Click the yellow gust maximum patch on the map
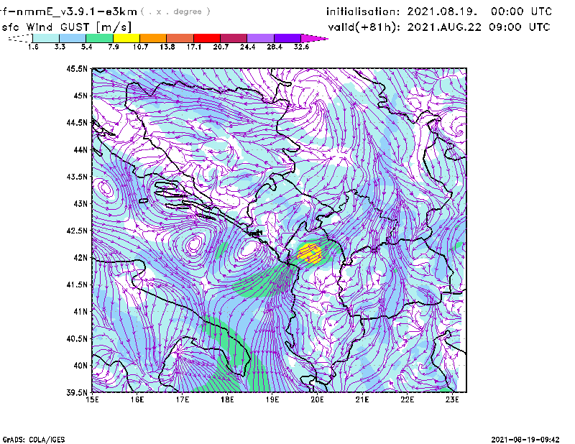The height and width of the screenshot is (444, 575). pyautogui.click(x=310, y=254)
